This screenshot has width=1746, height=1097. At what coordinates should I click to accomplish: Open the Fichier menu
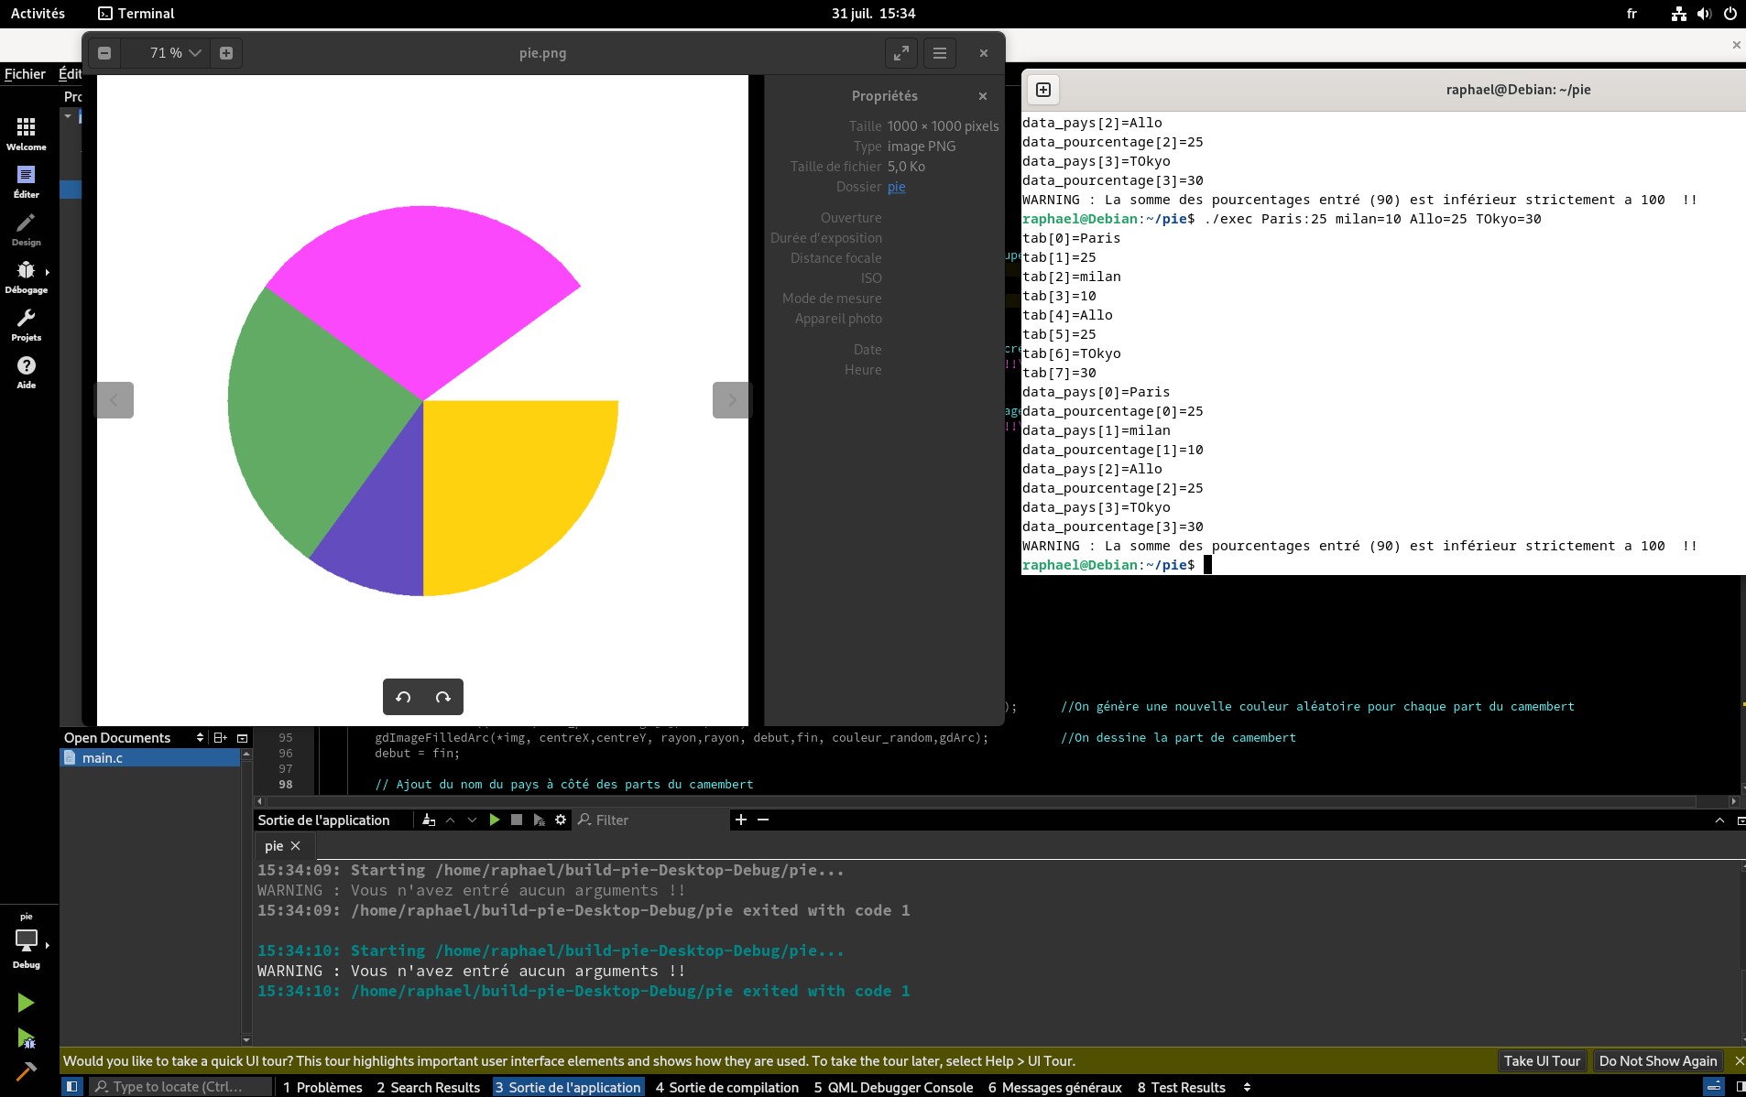(x=25, y=74)
